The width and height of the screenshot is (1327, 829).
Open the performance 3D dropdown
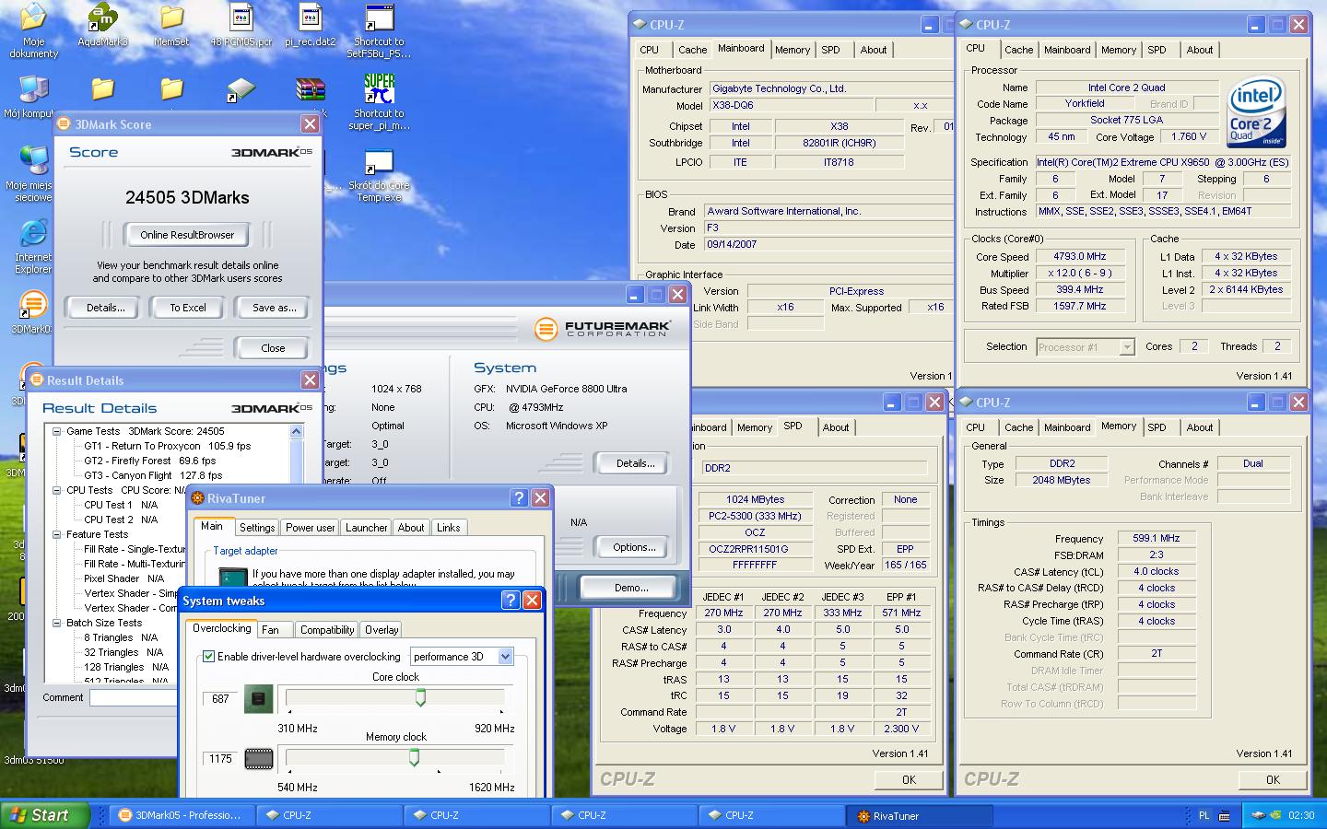(505, 657)
